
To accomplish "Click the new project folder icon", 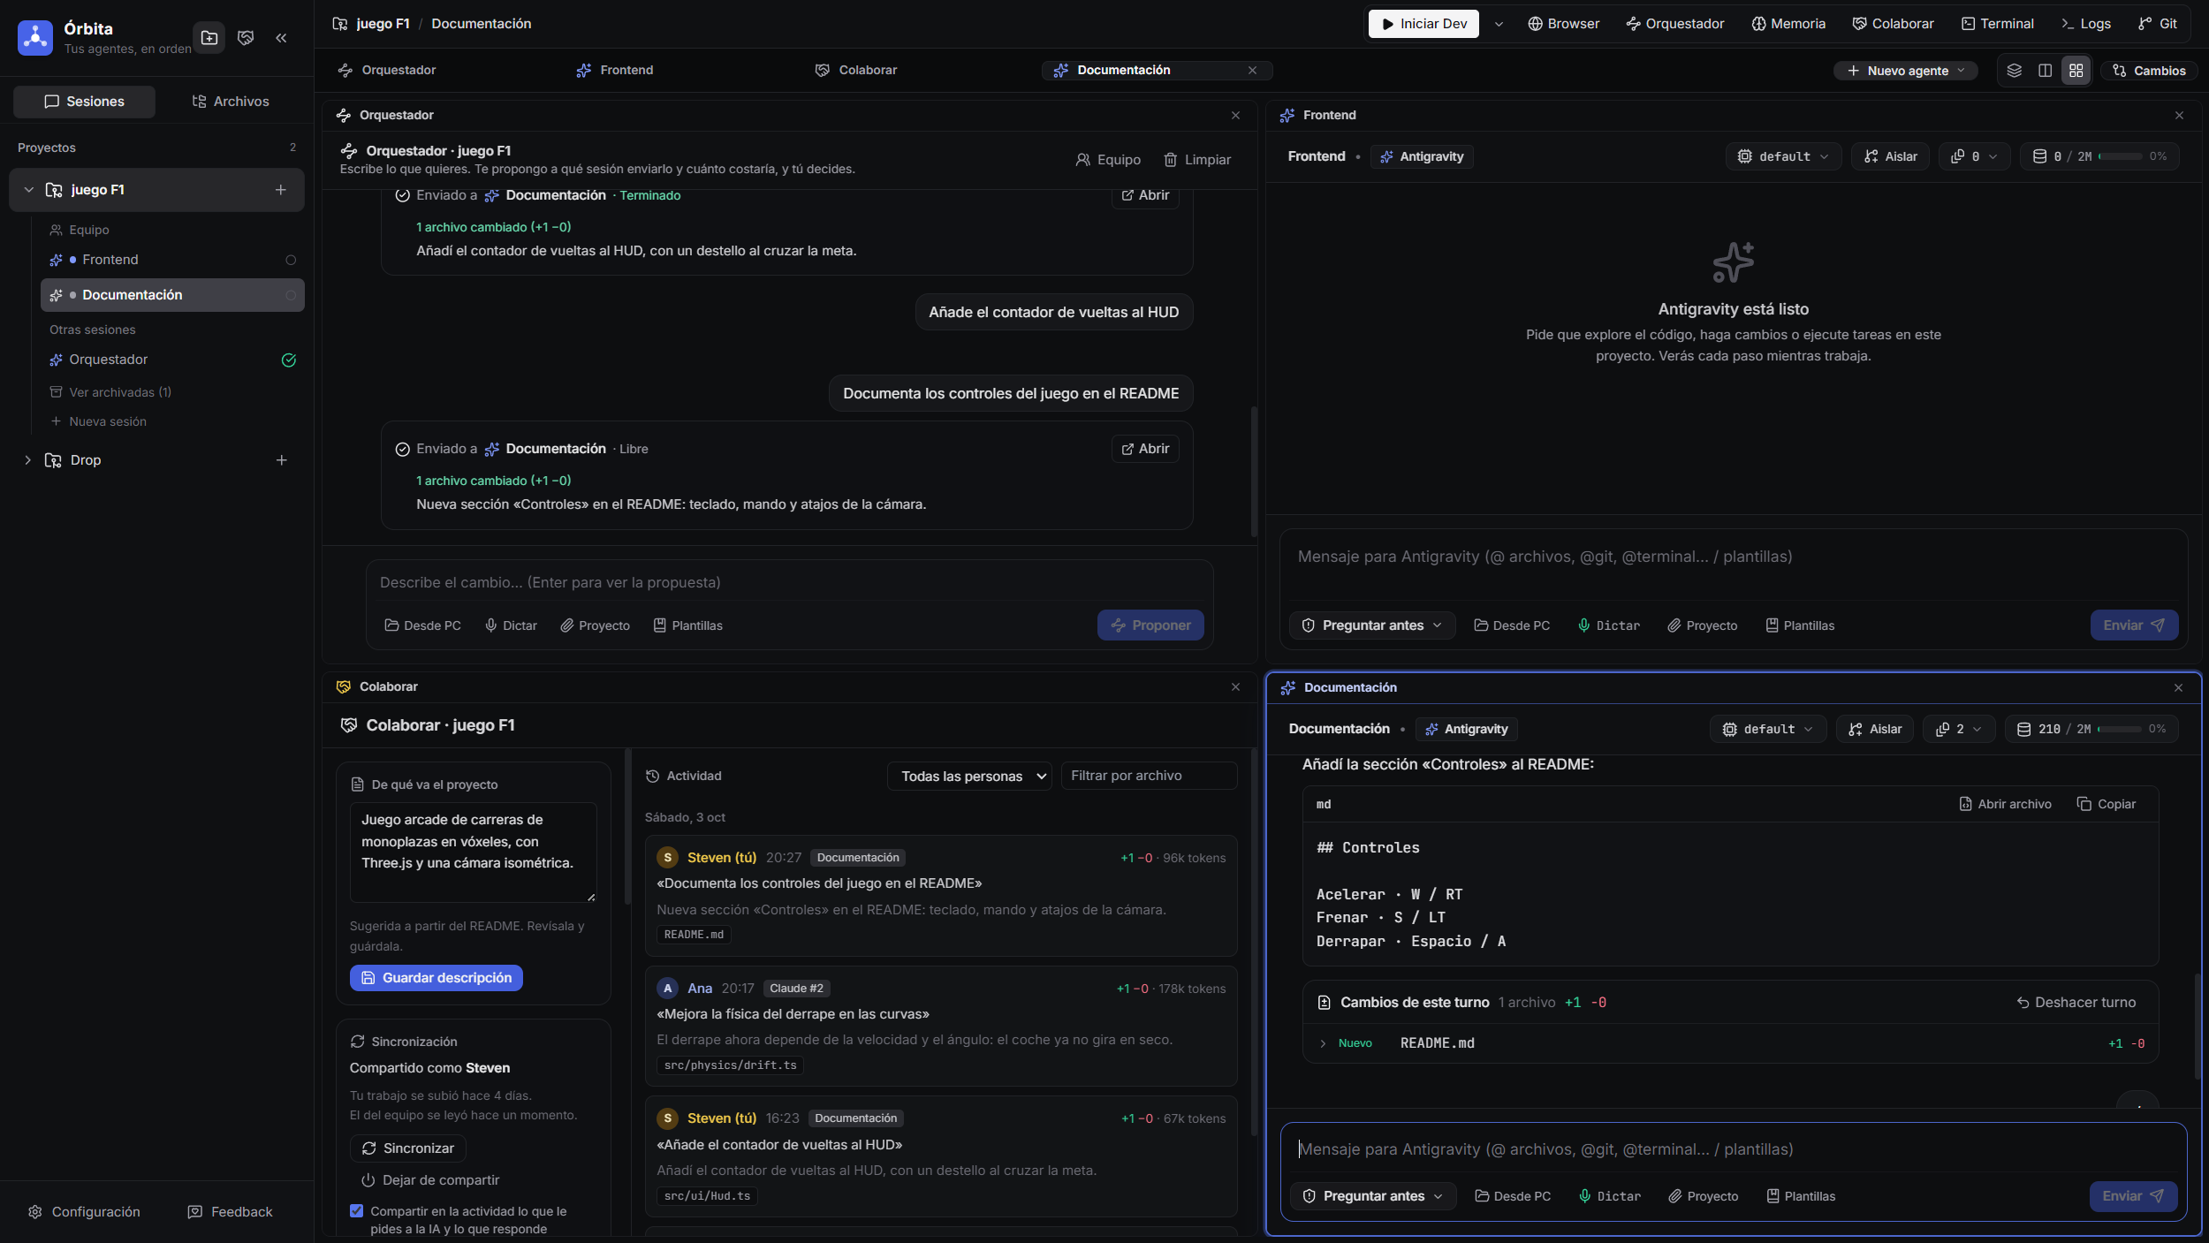I will tap(209, 37).
